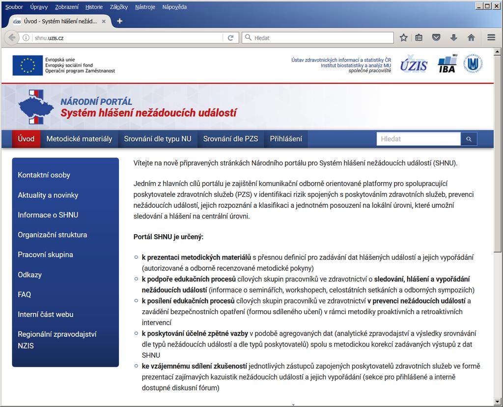The width and height of the screenshot is (503, 407).
Task: Open FAQ sidebar link
Action: point(25,295)
